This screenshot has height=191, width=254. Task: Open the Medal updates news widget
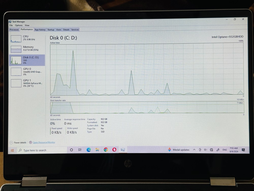(x=178, y=150)
